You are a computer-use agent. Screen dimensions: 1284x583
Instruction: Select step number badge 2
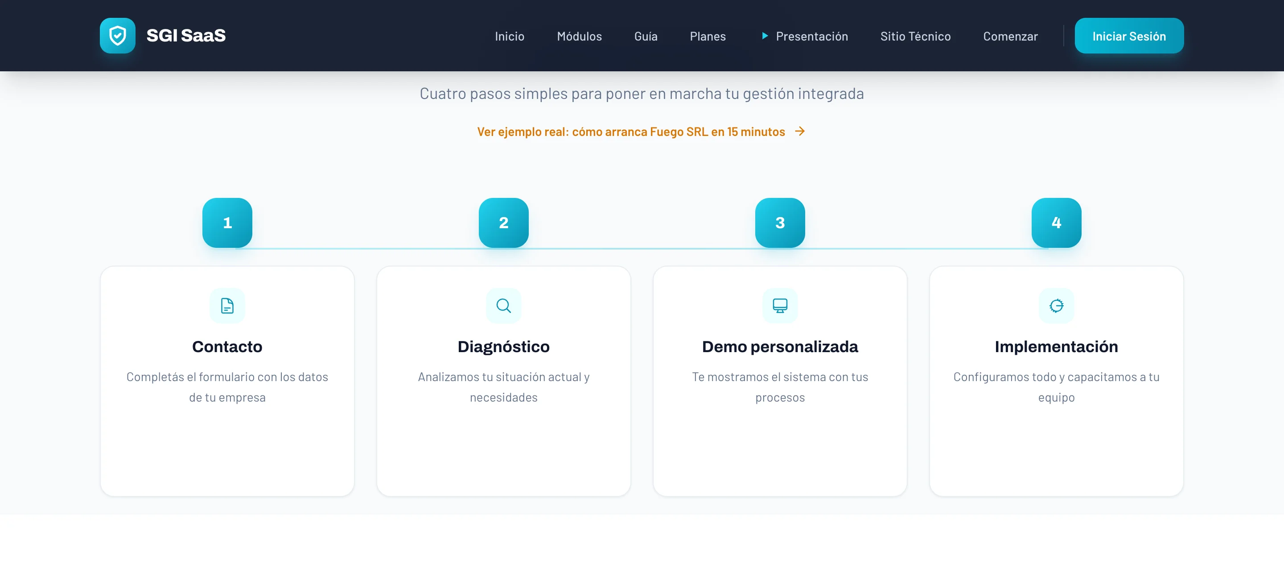coord(503,223)
